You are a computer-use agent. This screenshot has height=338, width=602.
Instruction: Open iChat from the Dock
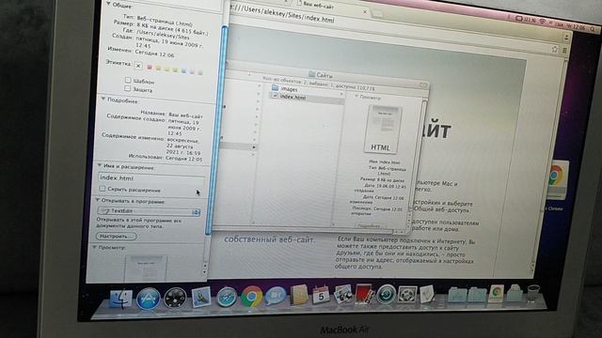(276, 297)
